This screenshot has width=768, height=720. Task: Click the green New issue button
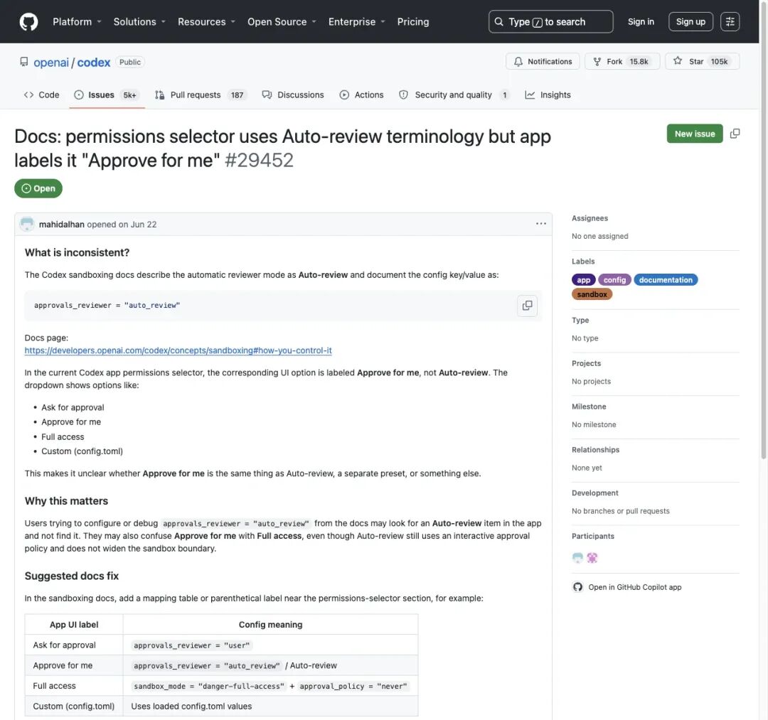coord(695,134)
